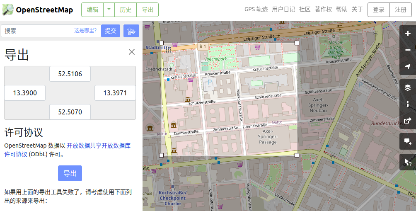This screenshot has height=211, width=416.
Task: Click the Axel-Springer-Neubau label
Action: coord(318,105)
